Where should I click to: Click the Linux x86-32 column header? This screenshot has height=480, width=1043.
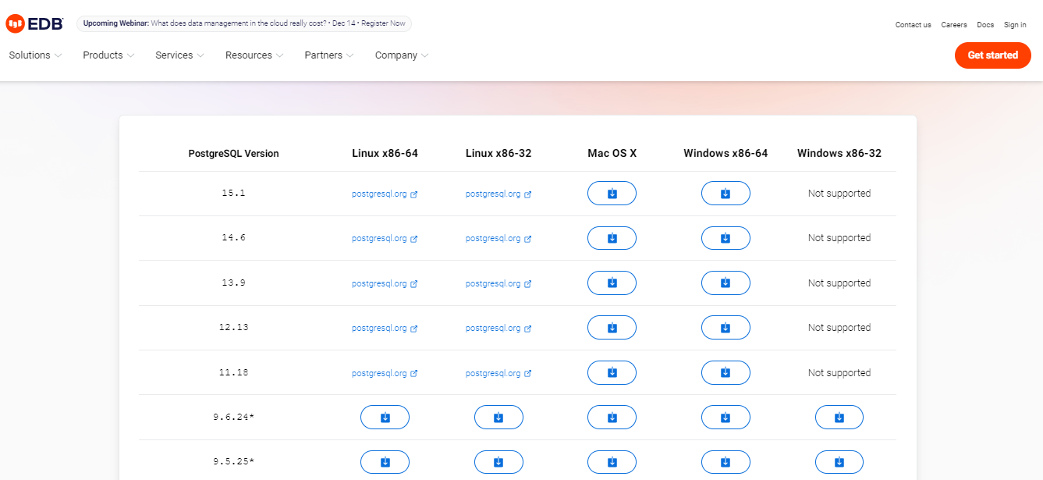pos(498,153)
